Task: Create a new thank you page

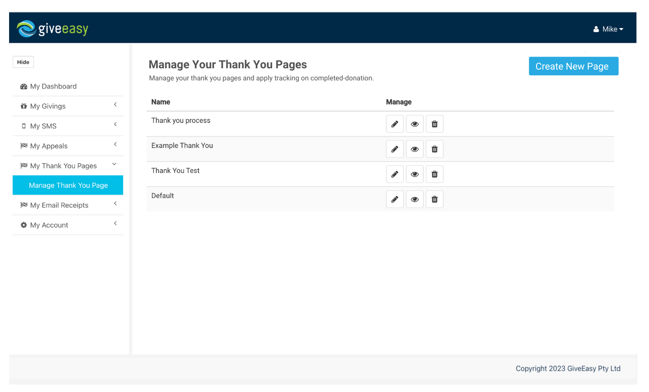Action: click(x=573, y=66)
